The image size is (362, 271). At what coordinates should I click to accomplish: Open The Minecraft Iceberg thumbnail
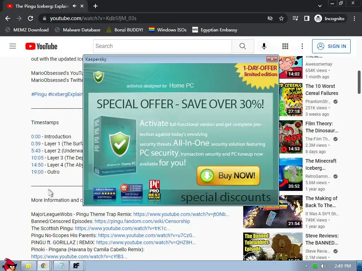pyautogui.click(x=291, y=174)
